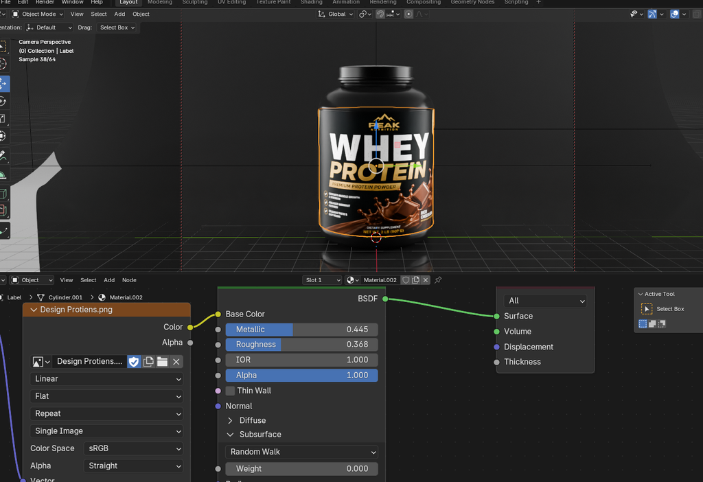
Task: Select the Transform tool in viewport toolbar
Action: (3, 136)
